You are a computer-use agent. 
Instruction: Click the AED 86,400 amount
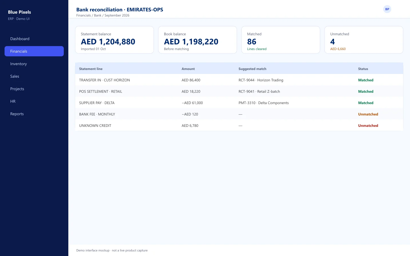tap(191, 80)
